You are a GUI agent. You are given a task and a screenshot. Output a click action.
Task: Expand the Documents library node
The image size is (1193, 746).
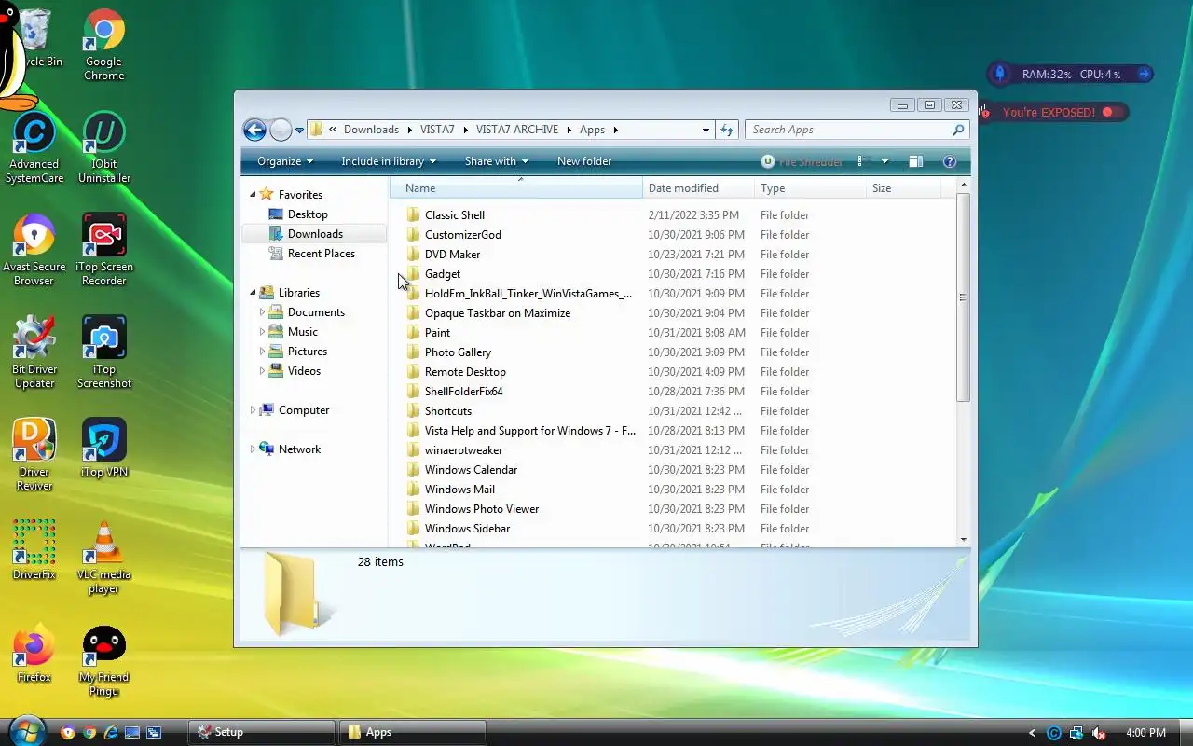click(x=262, y=312)
